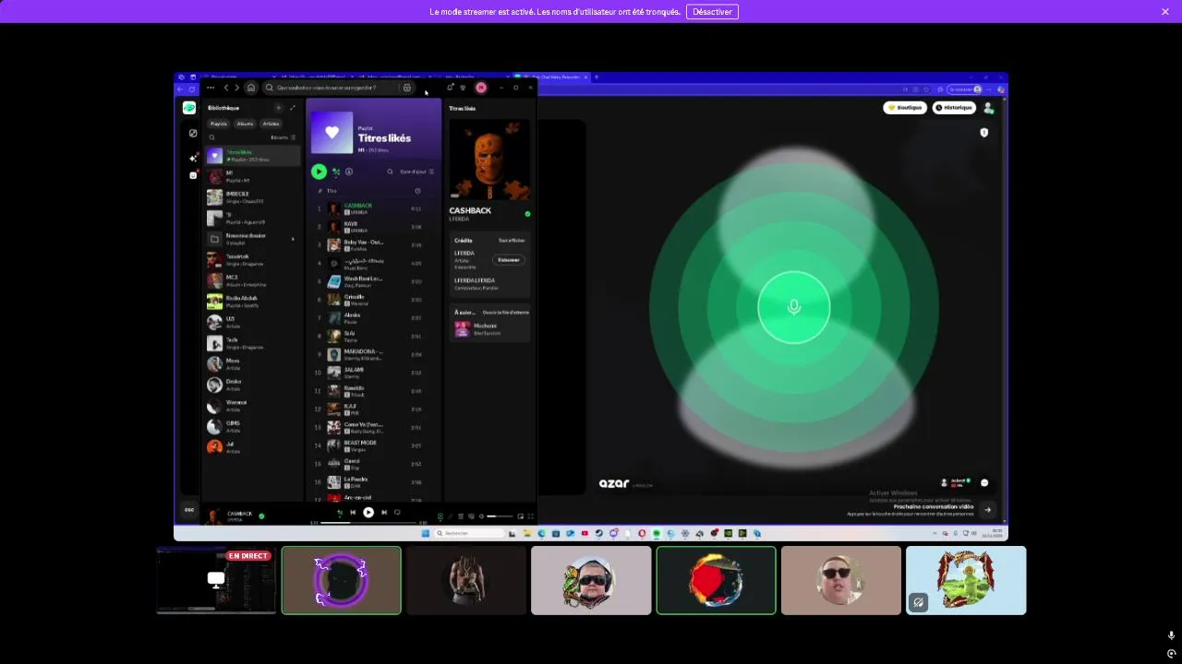Go to the Spotify Home icon

coord(250,88)
